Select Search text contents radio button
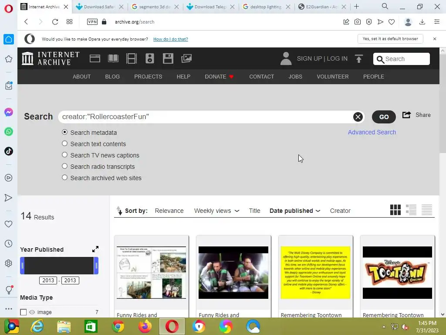 tap(64, 144)
